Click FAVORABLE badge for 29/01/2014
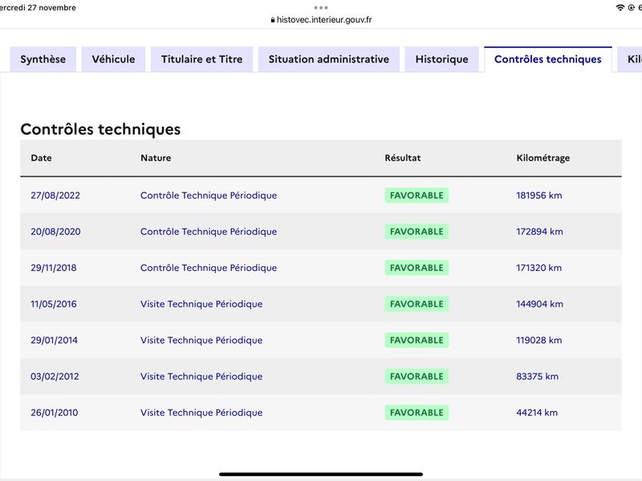This screenshot has width=642, height=481. pos(416,340)
